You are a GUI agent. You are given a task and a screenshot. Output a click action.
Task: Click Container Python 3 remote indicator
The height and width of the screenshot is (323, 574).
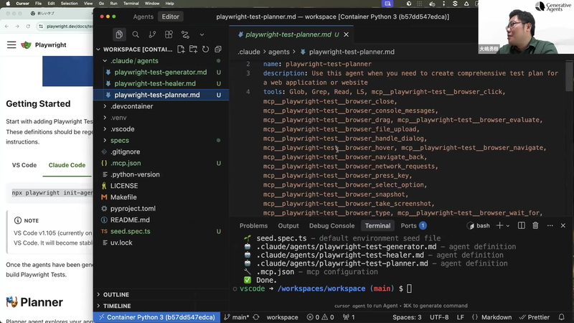(x=156, y=317)
